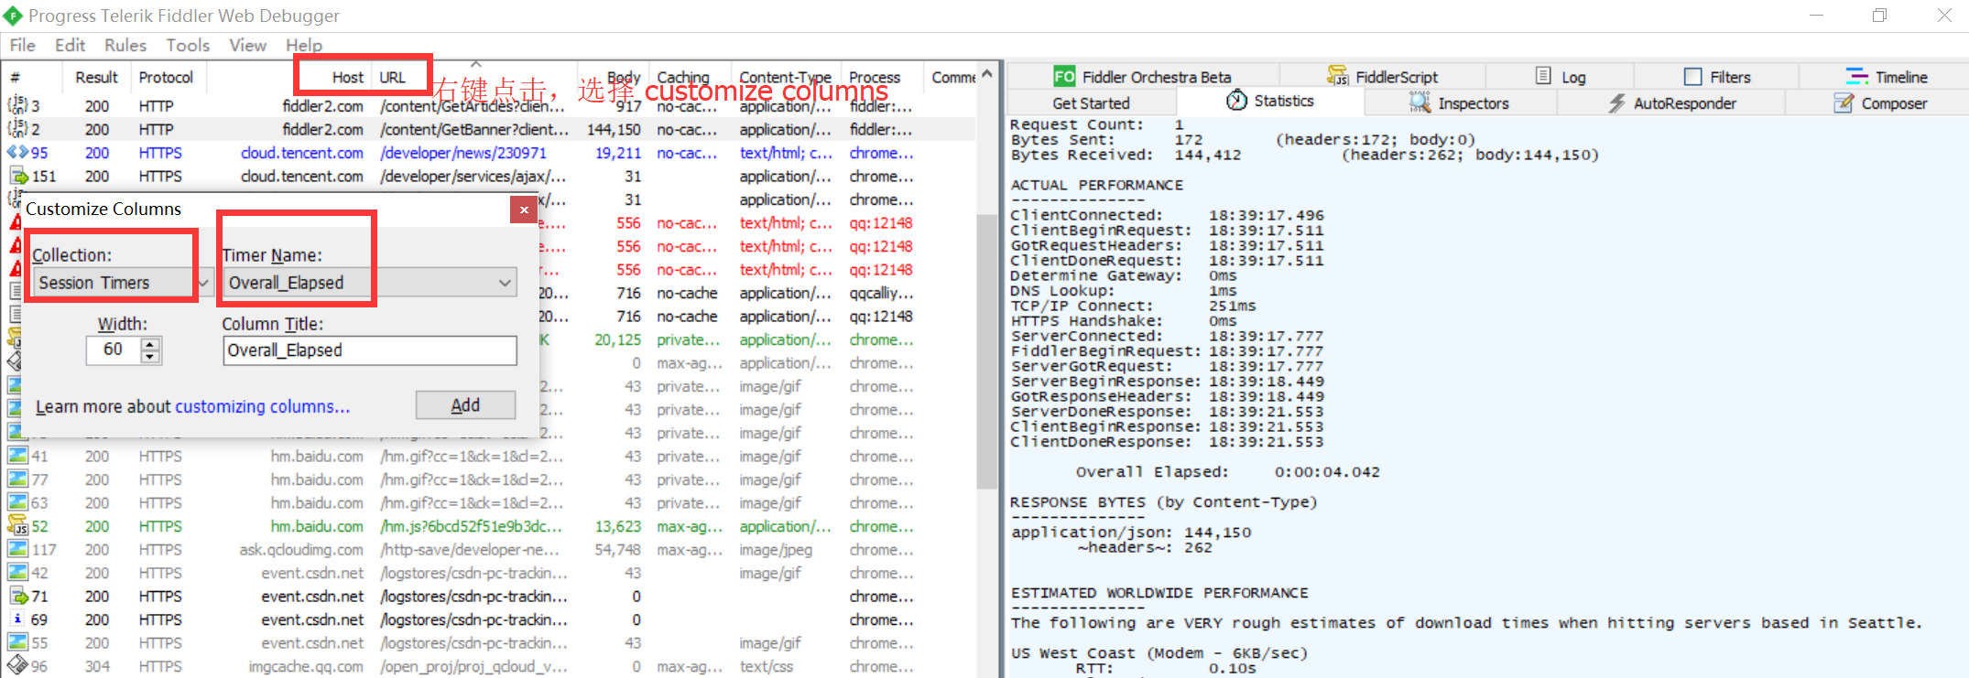Select the Statistics tab
Viewport: 1969px width, 678px height.
[1270, 101]
